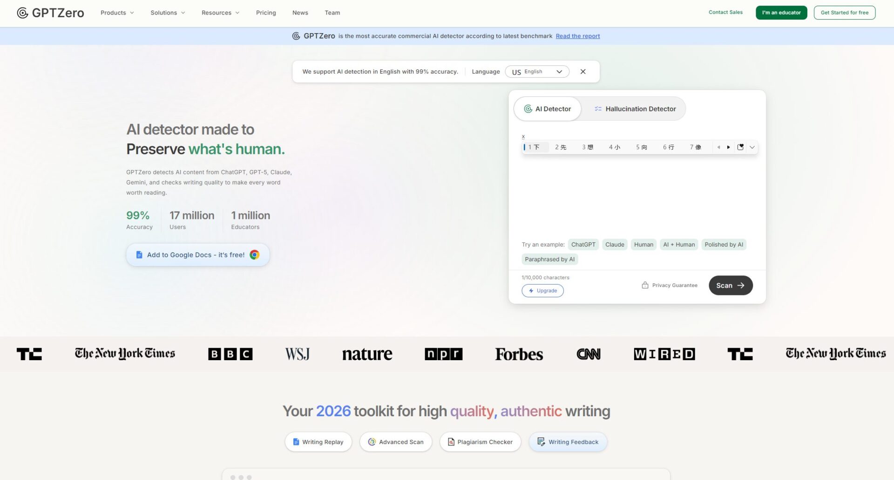Select the Plagiarism Checker tab
The height and width of the screenshot is (480, 894).
pos(480,442)
